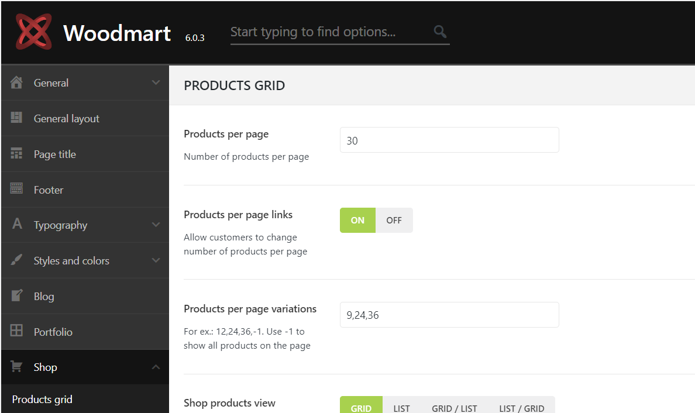Viewport: 695px width, 413px height.
Task: Click the Styles and colors brush icon
Action: click(x=17, y=260)
